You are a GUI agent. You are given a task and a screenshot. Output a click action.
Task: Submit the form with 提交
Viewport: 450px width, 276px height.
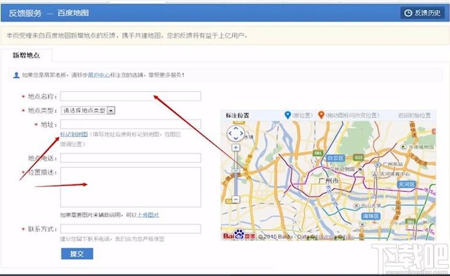pyautogui.click(x=77, y=253)
